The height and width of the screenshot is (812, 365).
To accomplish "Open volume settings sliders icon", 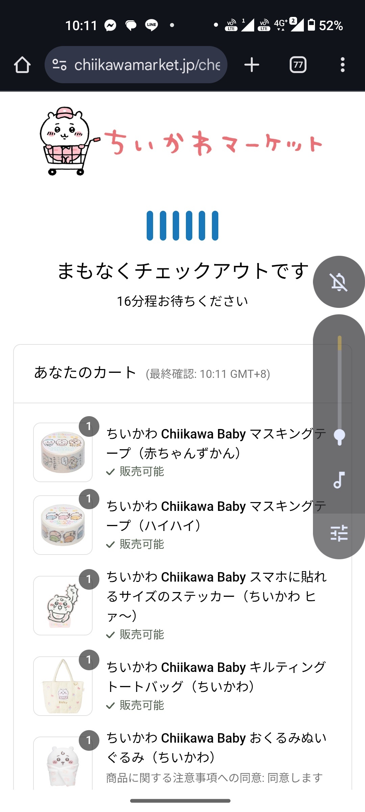I will click(x=339, y=533).
